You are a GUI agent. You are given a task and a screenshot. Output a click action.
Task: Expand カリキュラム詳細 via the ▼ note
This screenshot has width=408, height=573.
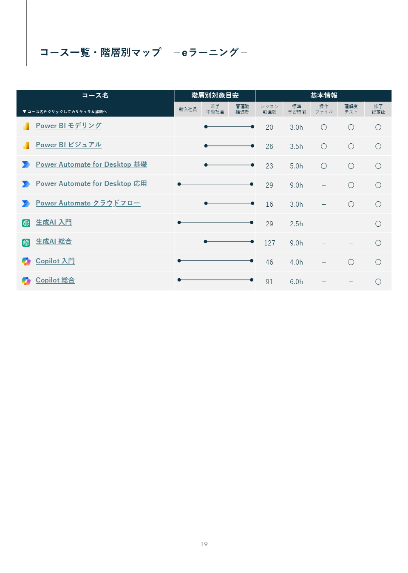[65, 111]
